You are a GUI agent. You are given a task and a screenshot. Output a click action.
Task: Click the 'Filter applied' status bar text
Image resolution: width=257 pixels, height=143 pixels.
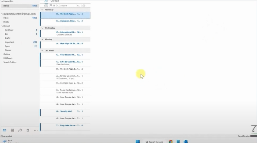click(6, 136)
